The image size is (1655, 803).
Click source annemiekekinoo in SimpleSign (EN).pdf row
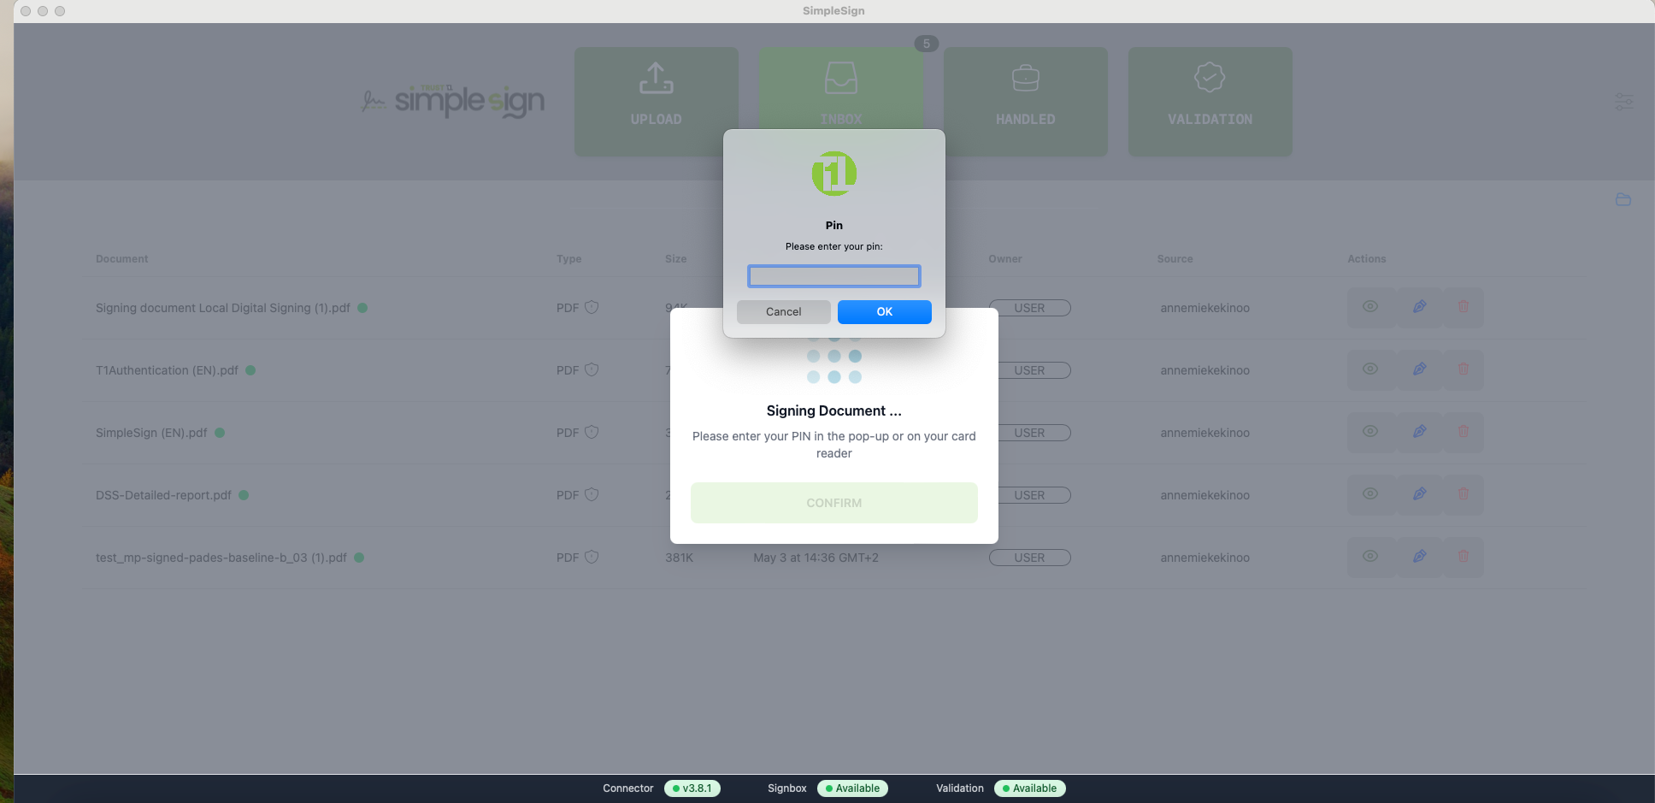(x=1204, y=433)
